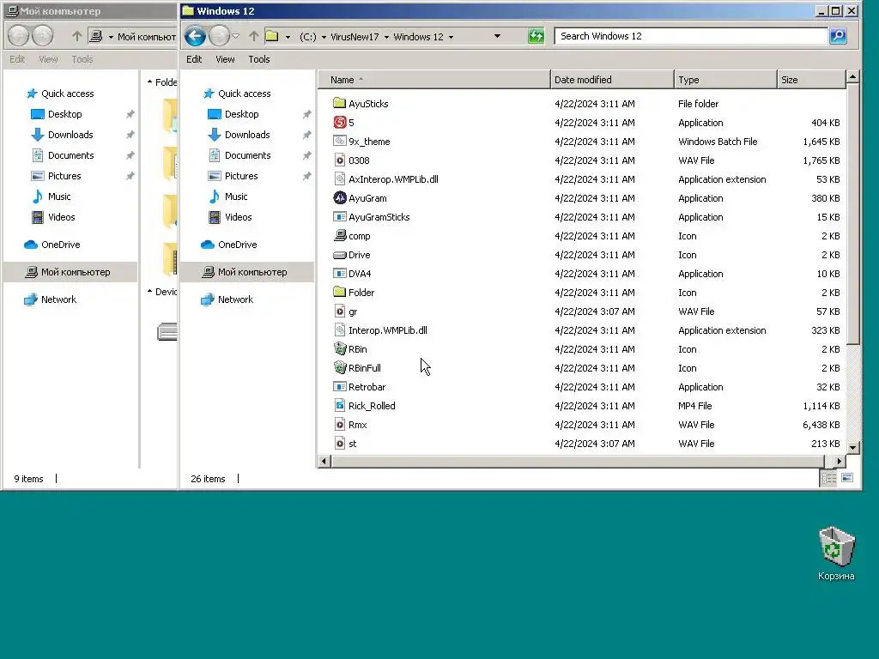Go back with the blue back arrow in Windows 12 window
The height and width of the screenshot is (659, 879).
(195, 36)
